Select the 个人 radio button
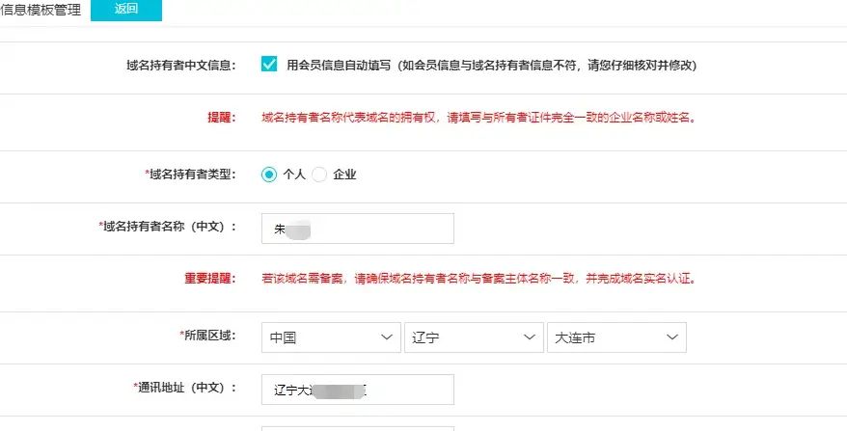 (269, 175)
